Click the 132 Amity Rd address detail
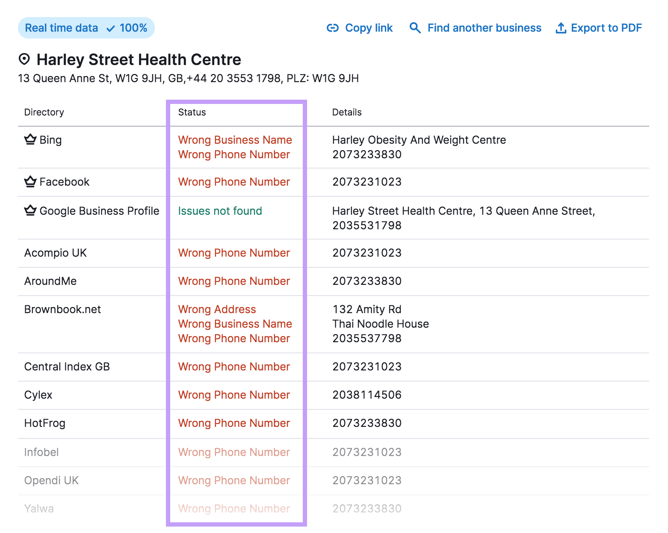 click(x=367, y=309)
